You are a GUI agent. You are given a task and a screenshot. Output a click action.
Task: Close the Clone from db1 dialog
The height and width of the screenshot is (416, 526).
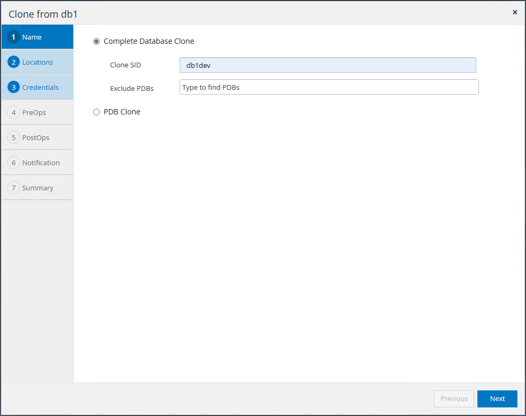coord(515,12)
